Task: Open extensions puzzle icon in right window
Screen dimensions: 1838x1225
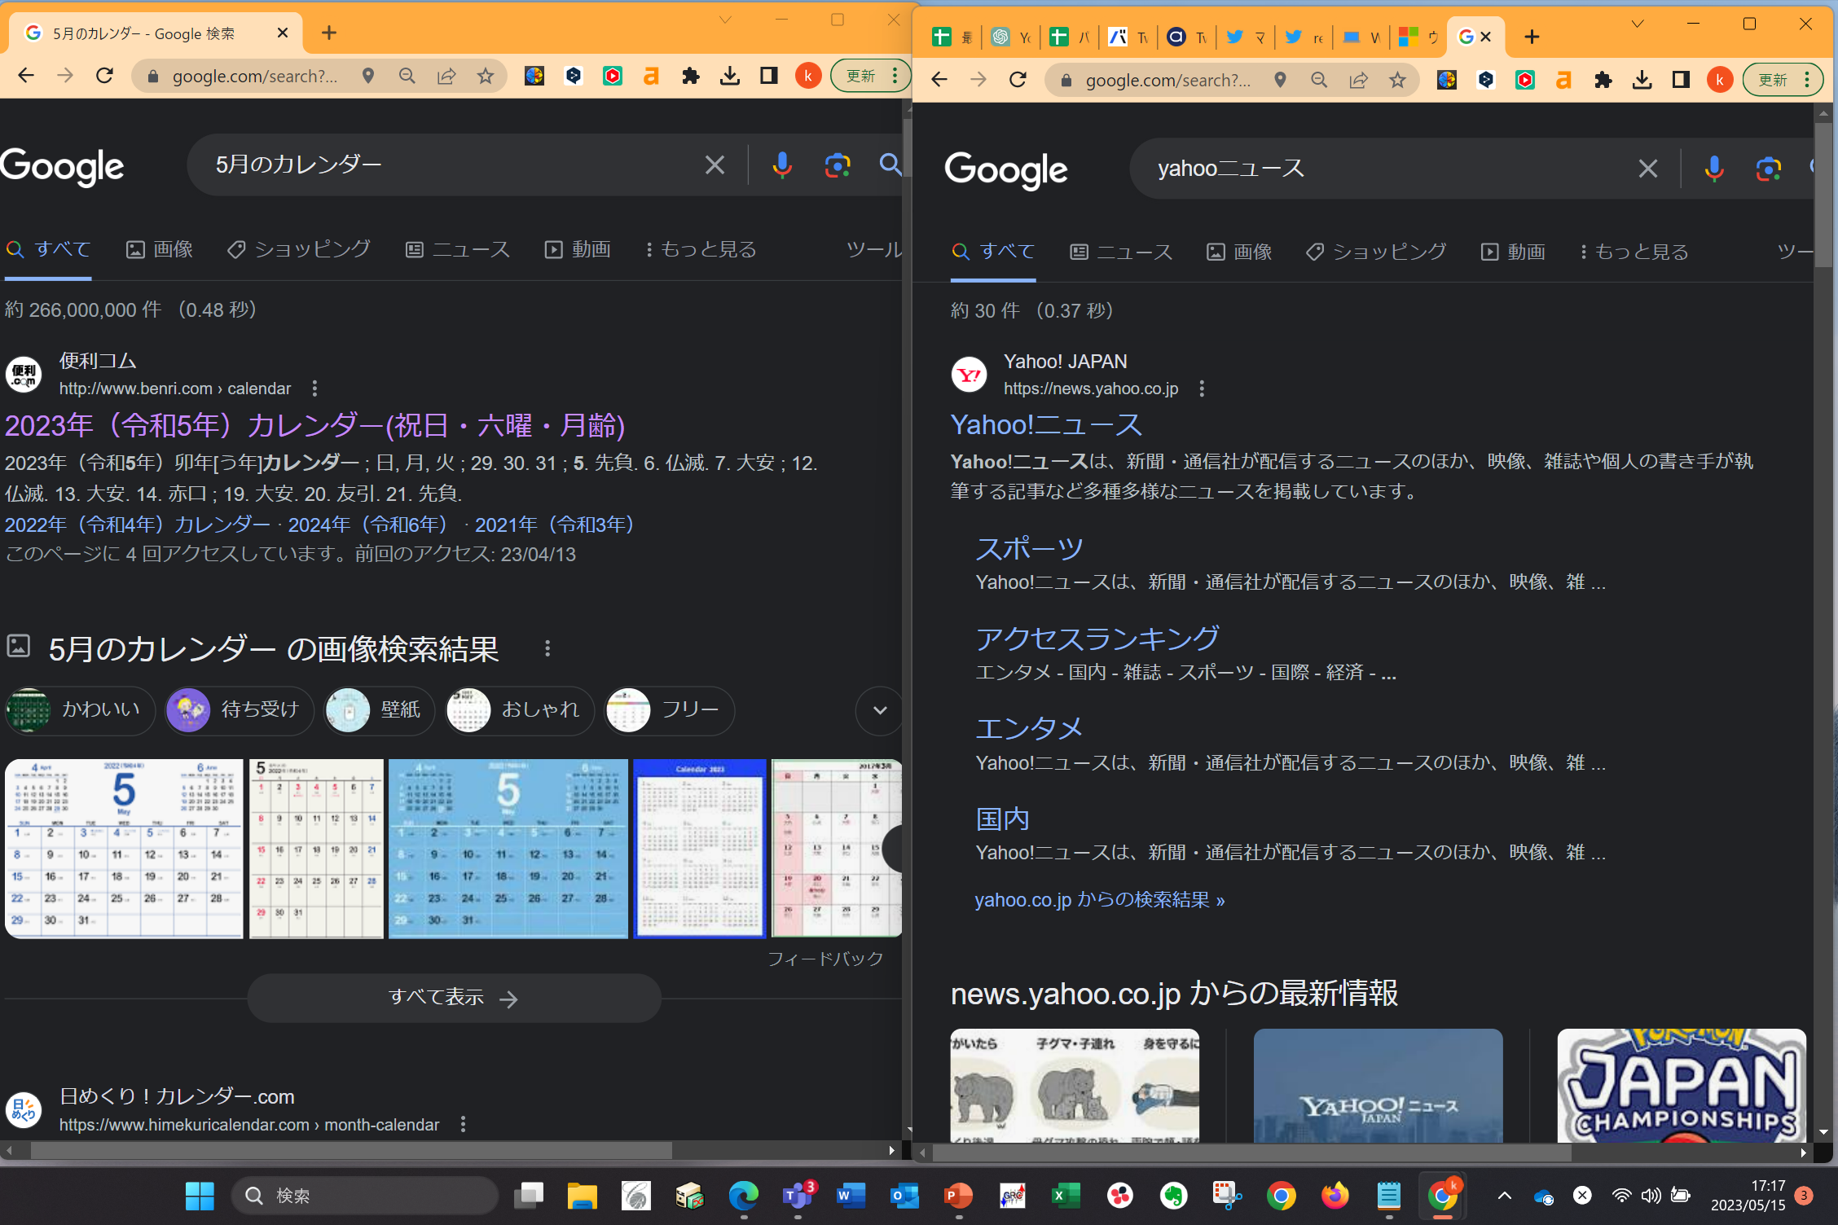Action: click(x=1603, y=79)
